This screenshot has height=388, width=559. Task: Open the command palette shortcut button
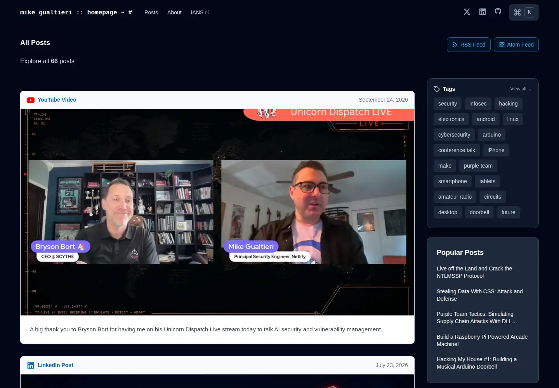(x=524, y=12)
